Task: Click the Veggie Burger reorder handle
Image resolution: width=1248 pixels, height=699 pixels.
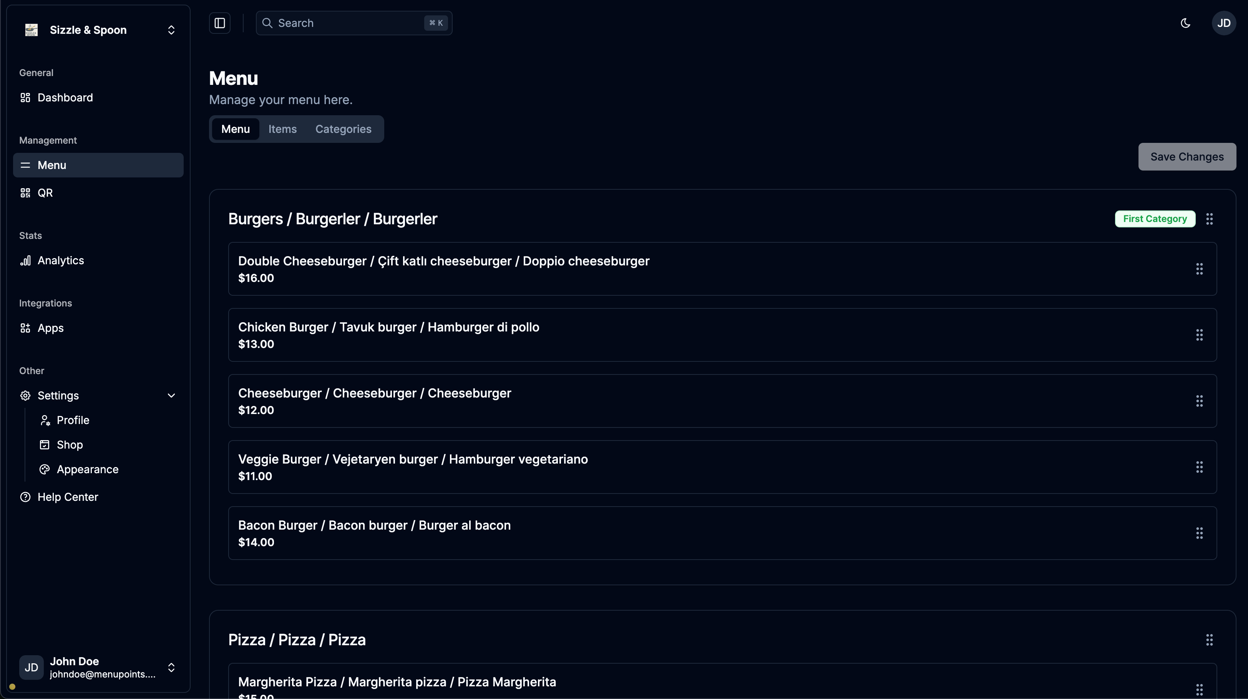Action: tap(1199, 467)
